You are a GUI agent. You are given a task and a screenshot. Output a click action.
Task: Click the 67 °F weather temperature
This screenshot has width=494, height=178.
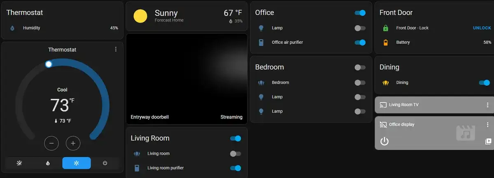point(233,13)
